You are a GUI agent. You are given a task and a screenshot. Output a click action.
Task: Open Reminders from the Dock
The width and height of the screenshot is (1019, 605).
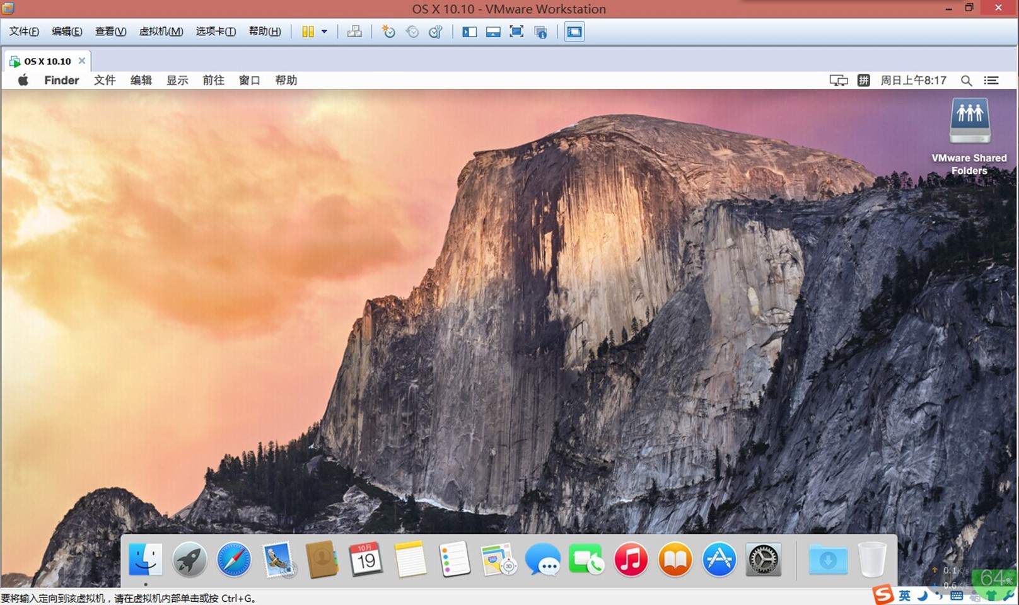(454, 559)
